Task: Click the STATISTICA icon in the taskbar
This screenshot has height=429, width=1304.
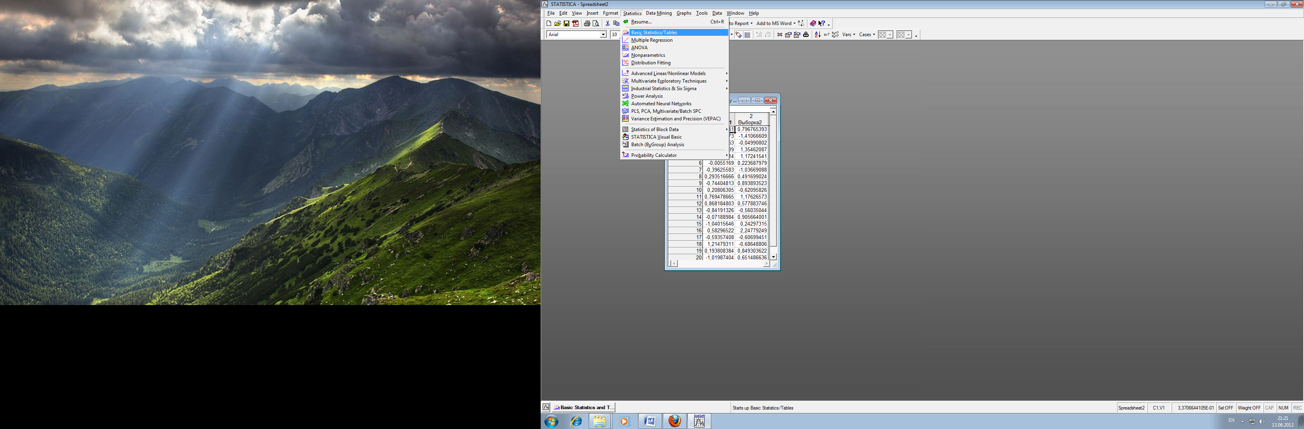Action: (x=699, y=421)
